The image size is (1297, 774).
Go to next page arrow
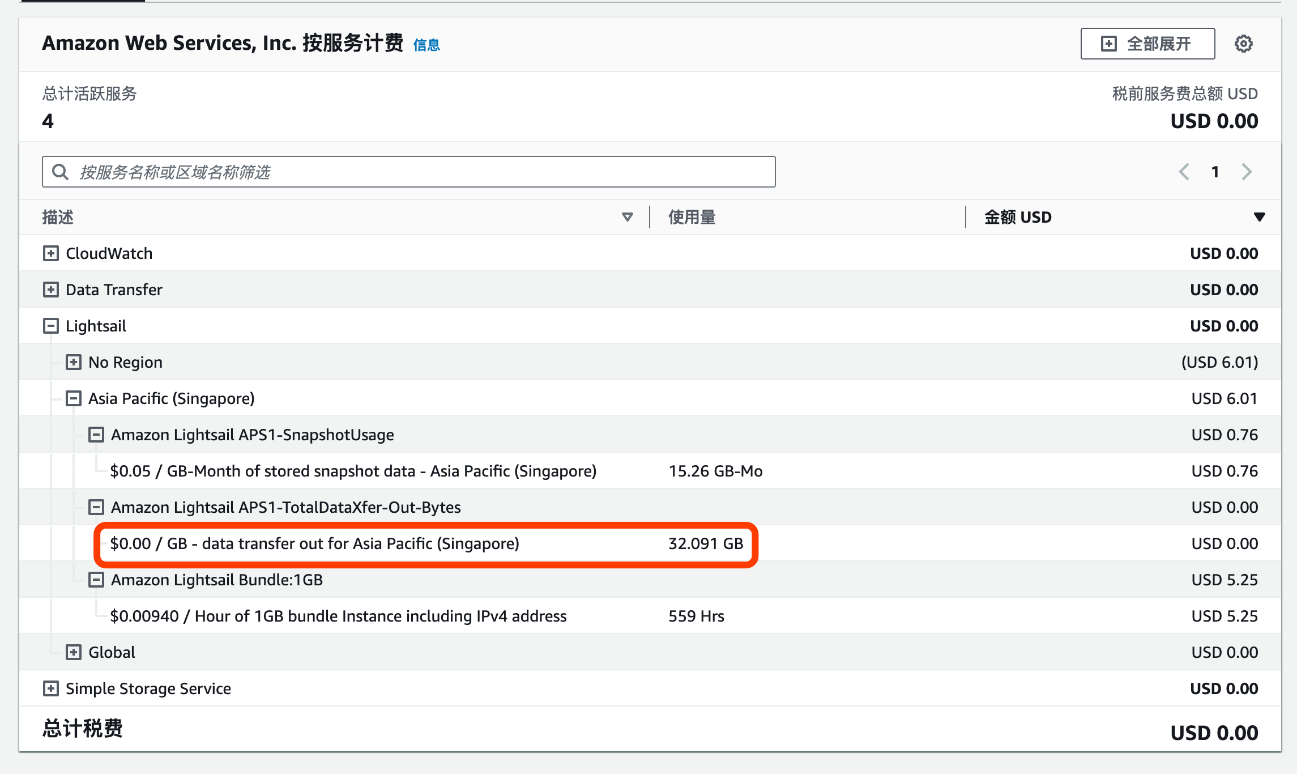coord(1247,172)
